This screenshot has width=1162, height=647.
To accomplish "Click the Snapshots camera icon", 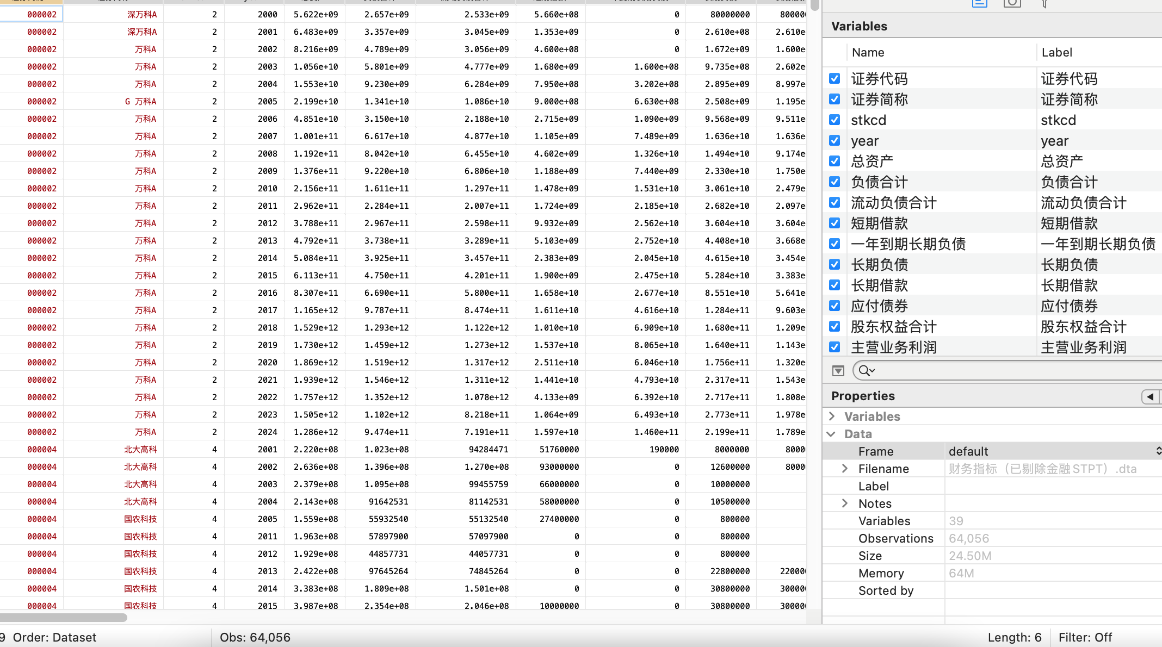I will click(x=1012, y=3).
